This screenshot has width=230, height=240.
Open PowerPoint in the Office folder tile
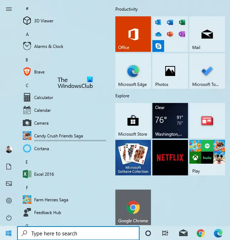click(170, 34)
